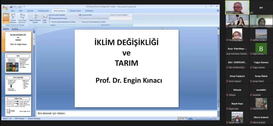Click the Slide Sorter view icon in status bar

[183, 119]
